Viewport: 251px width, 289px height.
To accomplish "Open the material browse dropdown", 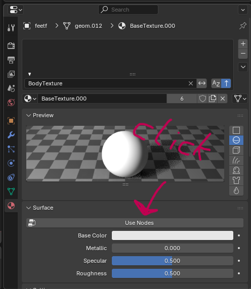I will pos(30,99).
